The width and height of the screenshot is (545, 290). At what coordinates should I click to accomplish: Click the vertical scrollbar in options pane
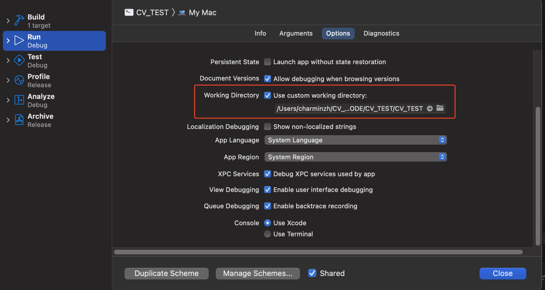pos(538,177)
